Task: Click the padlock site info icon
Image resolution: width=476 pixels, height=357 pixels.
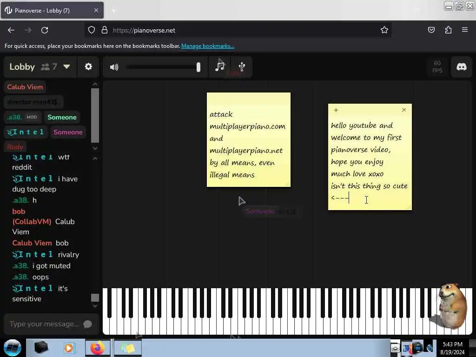Action: pyautogui.click(x=105, y=30)
